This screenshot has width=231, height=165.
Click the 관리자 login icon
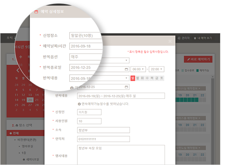coord(179,38)
